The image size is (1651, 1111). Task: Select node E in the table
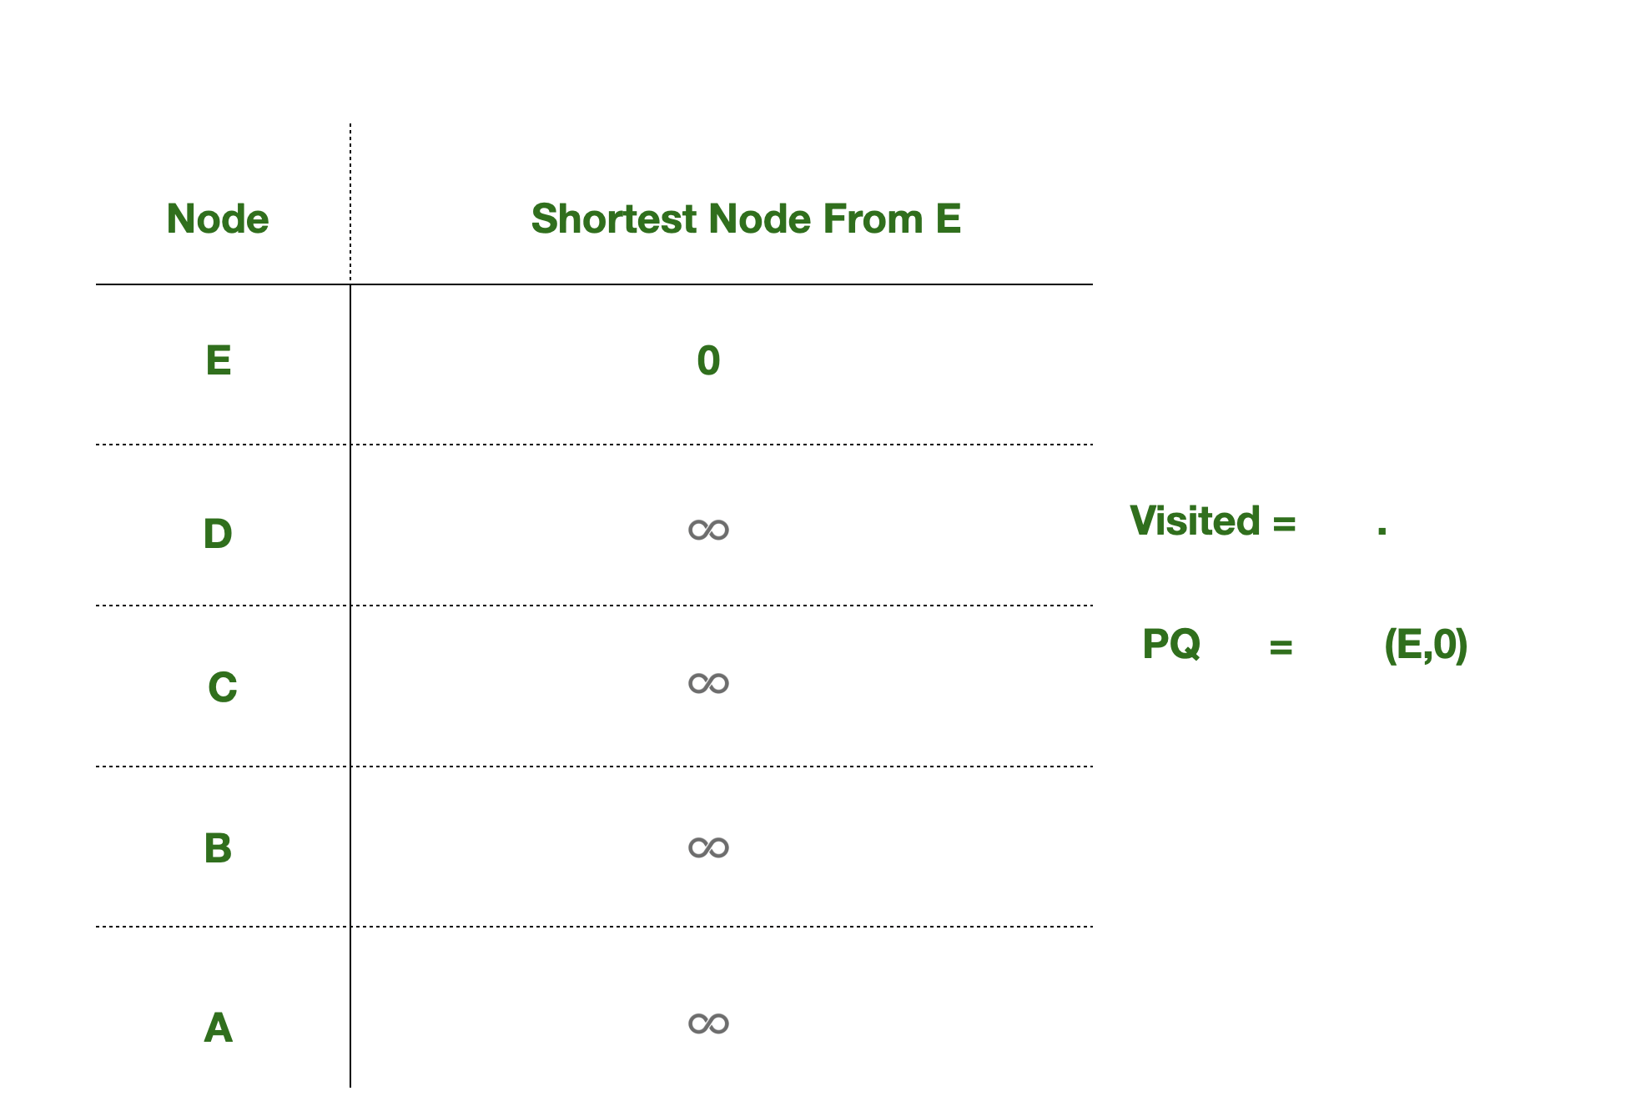click(x=219, y=361)
